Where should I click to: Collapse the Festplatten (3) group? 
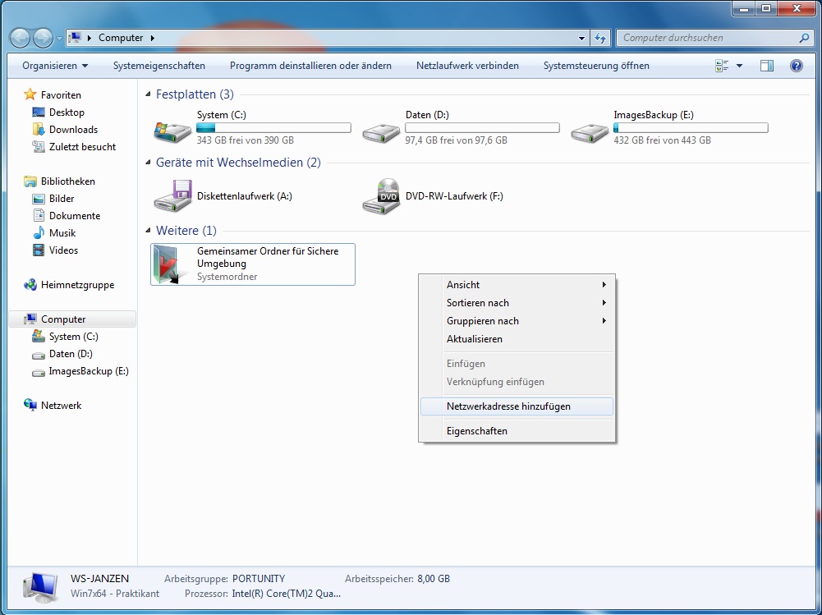(x=149, y=95)
